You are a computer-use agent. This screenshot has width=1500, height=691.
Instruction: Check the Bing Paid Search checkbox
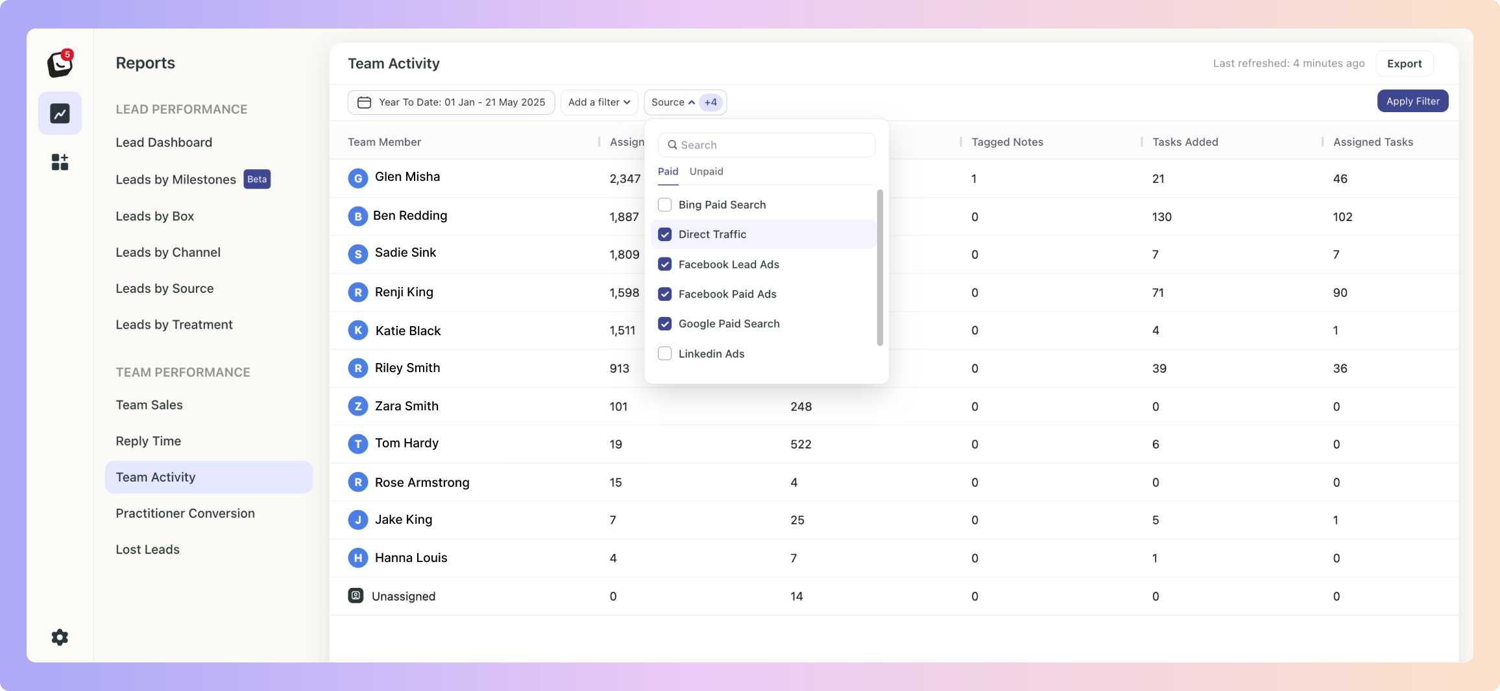665,205
